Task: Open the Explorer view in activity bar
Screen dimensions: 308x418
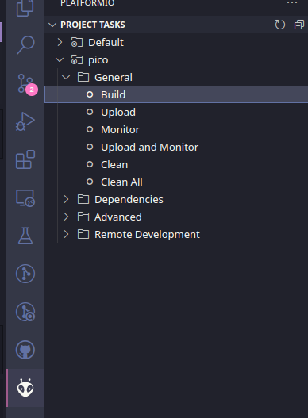Action: click(x=25, y=7)
